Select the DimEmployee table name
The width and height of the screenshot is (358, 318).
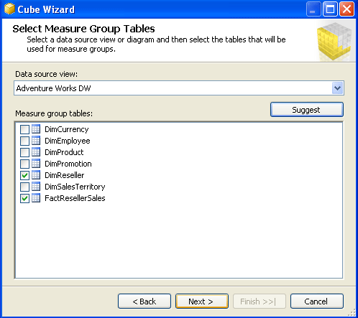(x=68, y=141)
